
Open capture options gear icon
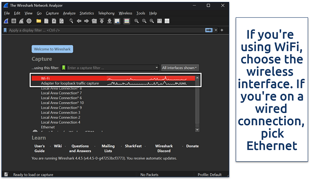point(29,21)
